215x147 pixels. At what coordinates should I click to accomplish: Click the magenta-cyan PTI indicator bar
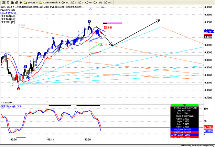click(x=112, y=23)
